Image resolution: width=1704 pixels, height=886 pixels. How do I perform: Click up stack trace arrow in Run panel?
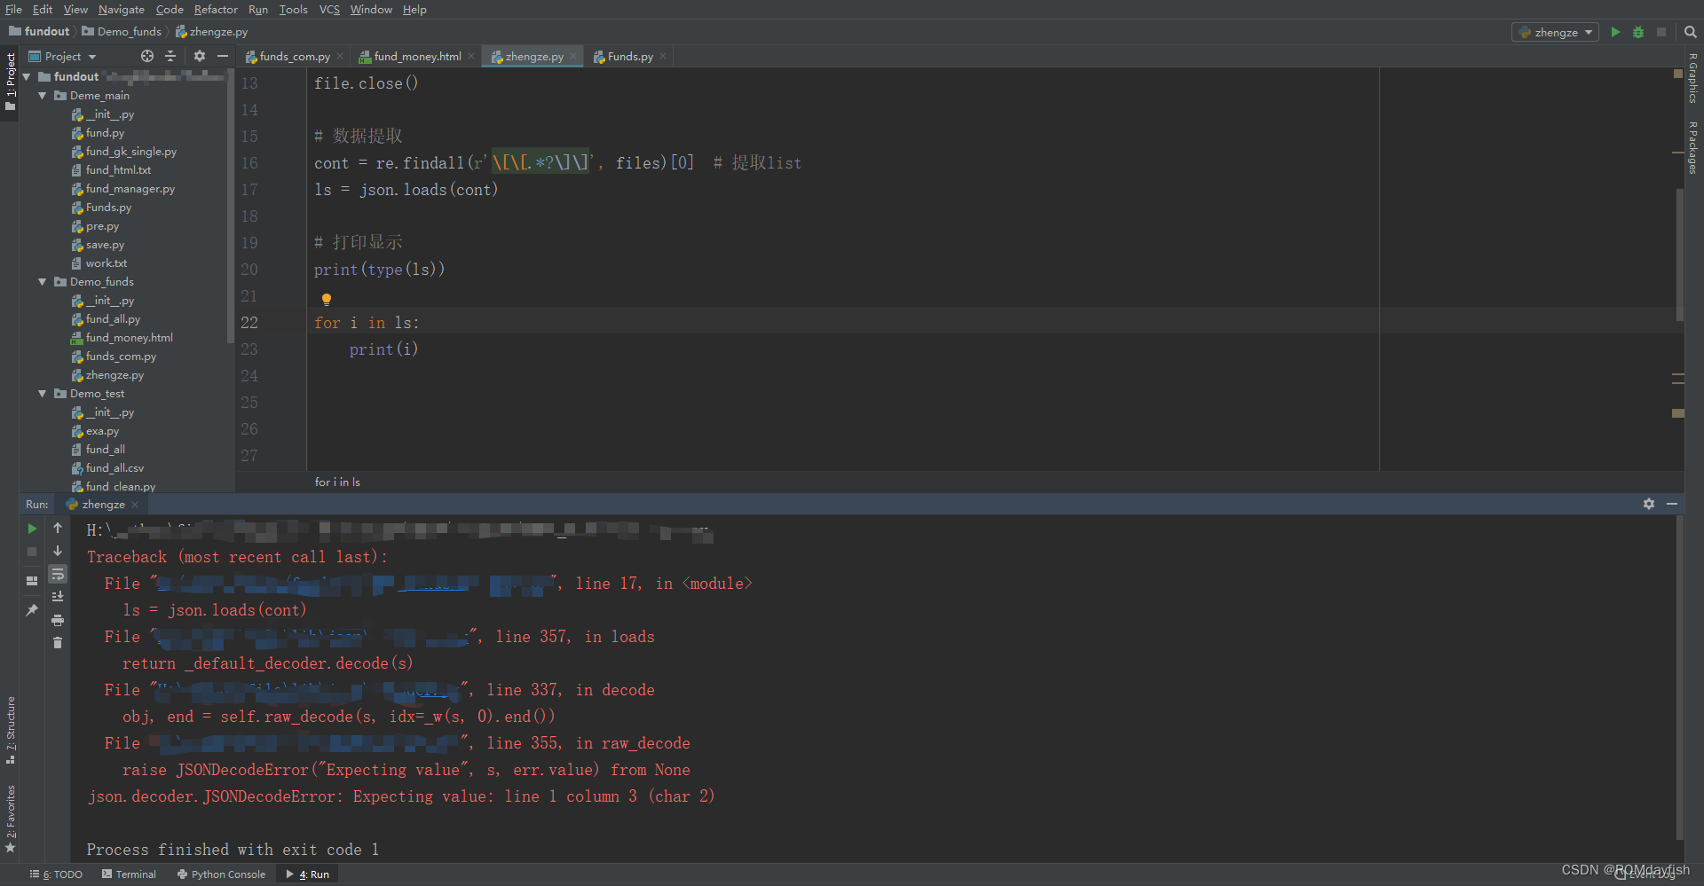58,529
